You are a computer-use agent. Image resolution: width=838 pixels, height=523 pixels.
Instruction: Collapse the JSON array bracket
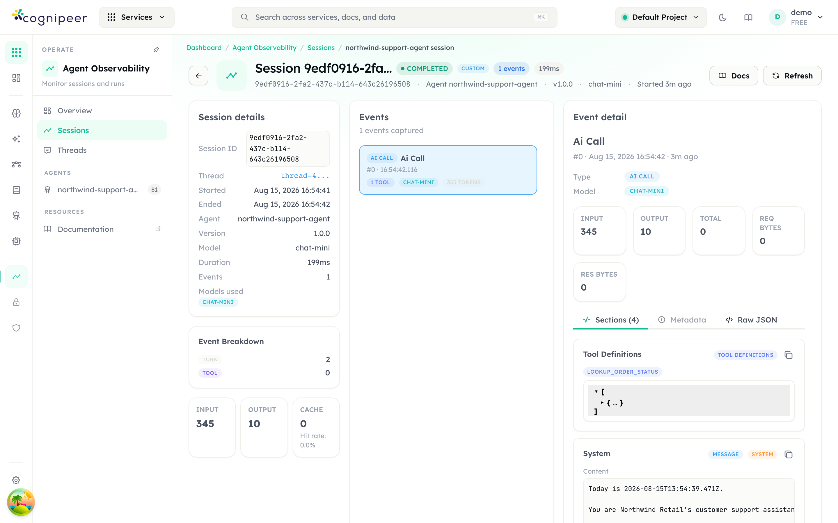[x=596, y=392]
